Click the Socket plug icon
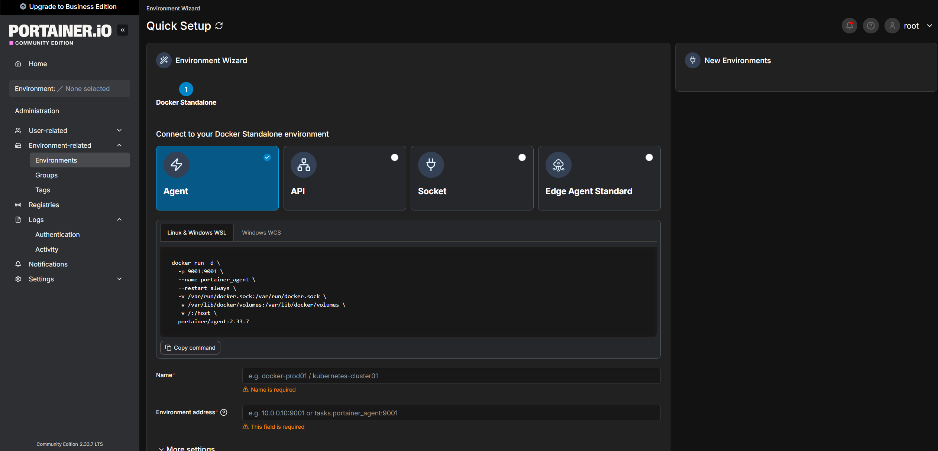 point(431,165)
